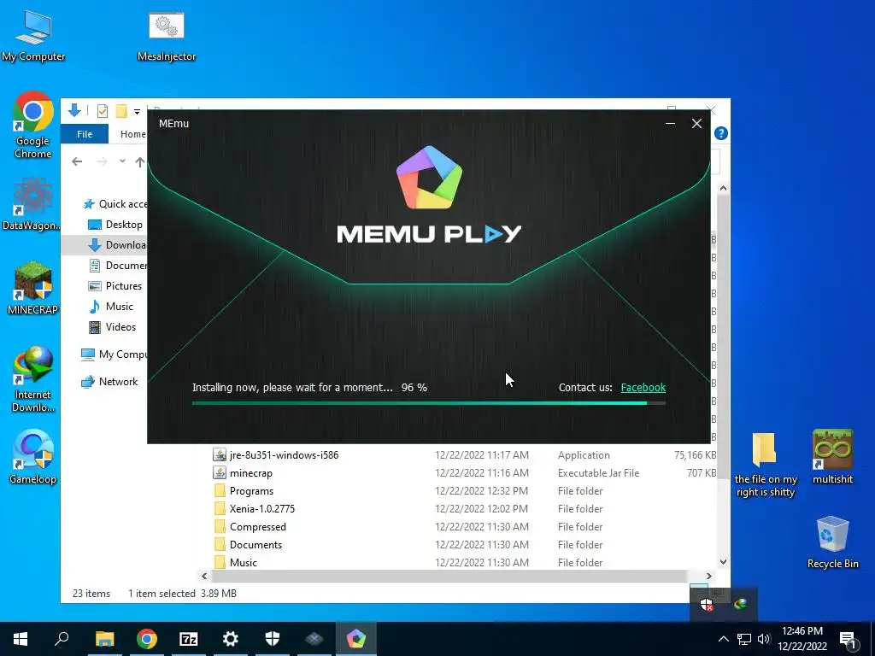Viewport: 875px width, 656px height.
Task: Open the MINECRAP desktop shortcut
Action: (x=33, y=288)
